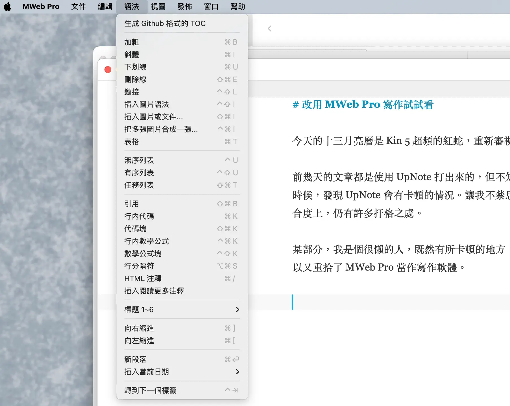Expand the 插入當前日期 submenu
The width and height of the screenshot is (510, 406).
182,372
